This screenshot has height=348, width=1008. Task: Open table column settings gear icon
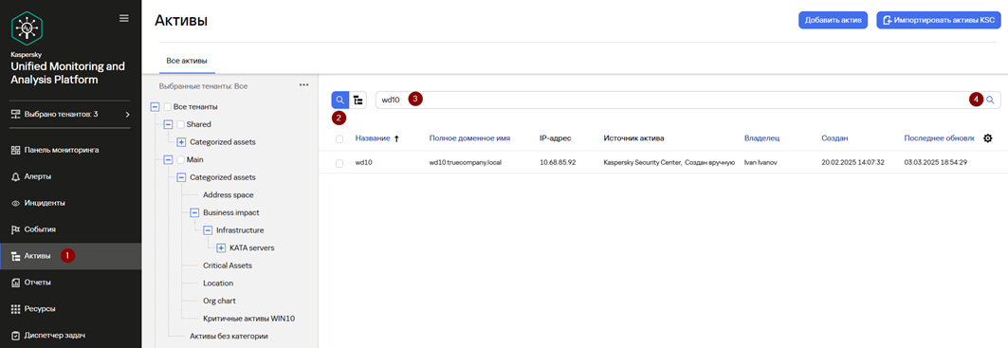[x=988, y=138]
